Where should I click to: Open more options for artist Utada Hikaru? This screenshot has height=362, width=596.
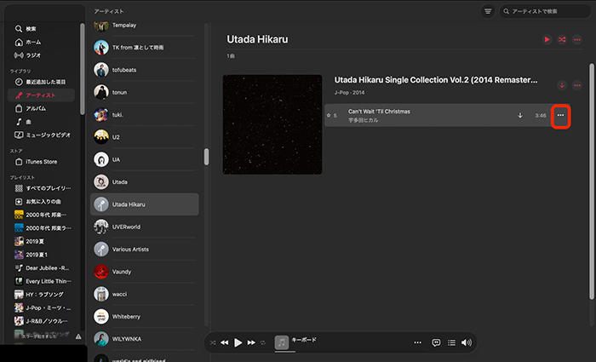[577, 39]
